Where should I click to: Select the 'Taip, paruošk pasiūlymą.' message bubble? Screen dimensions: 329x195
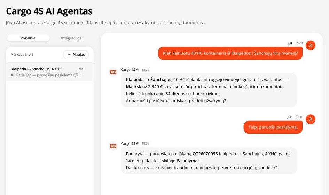pos(273,127)
